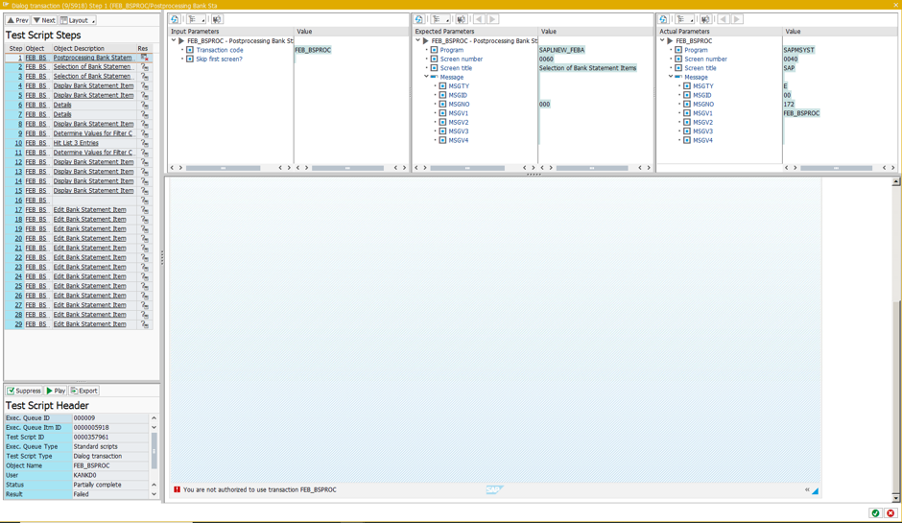Click 'SAPLNEW_FEBA' program value in Expected Parameters

tap(561, 50)
